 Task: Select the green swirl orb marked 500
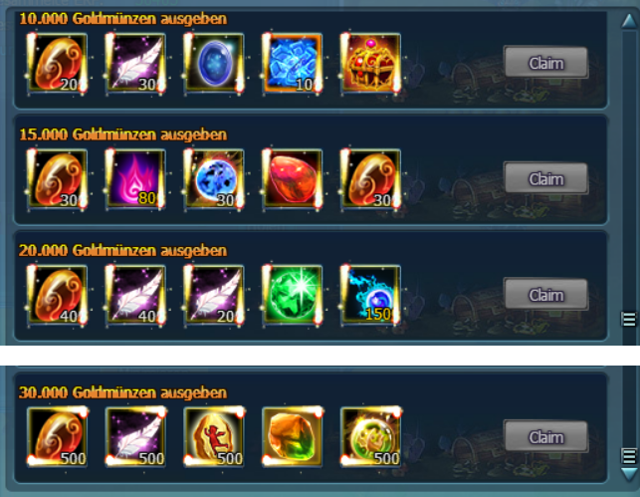(370, 436)
